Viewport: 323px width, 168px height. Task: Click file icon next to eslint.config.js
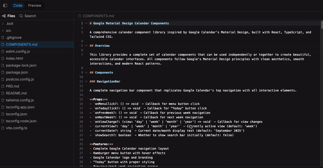(3, 52)
